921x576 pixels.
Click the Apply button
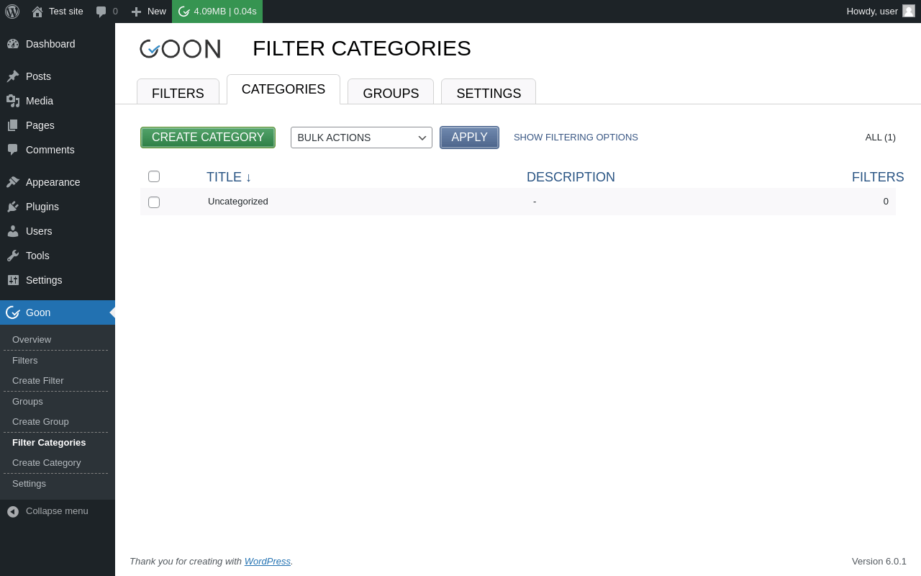pos(469,138)
